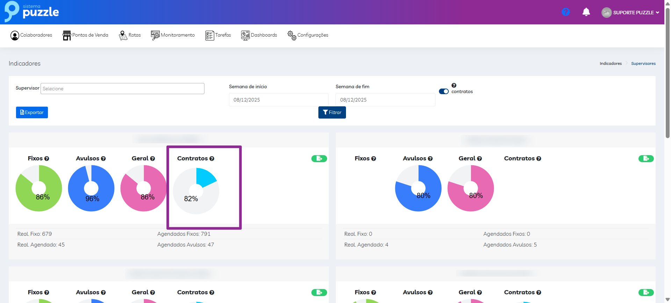The image size is (671, 303).
Task: Click help icon next to first Avulsos
Action: (x=103, y=159)
